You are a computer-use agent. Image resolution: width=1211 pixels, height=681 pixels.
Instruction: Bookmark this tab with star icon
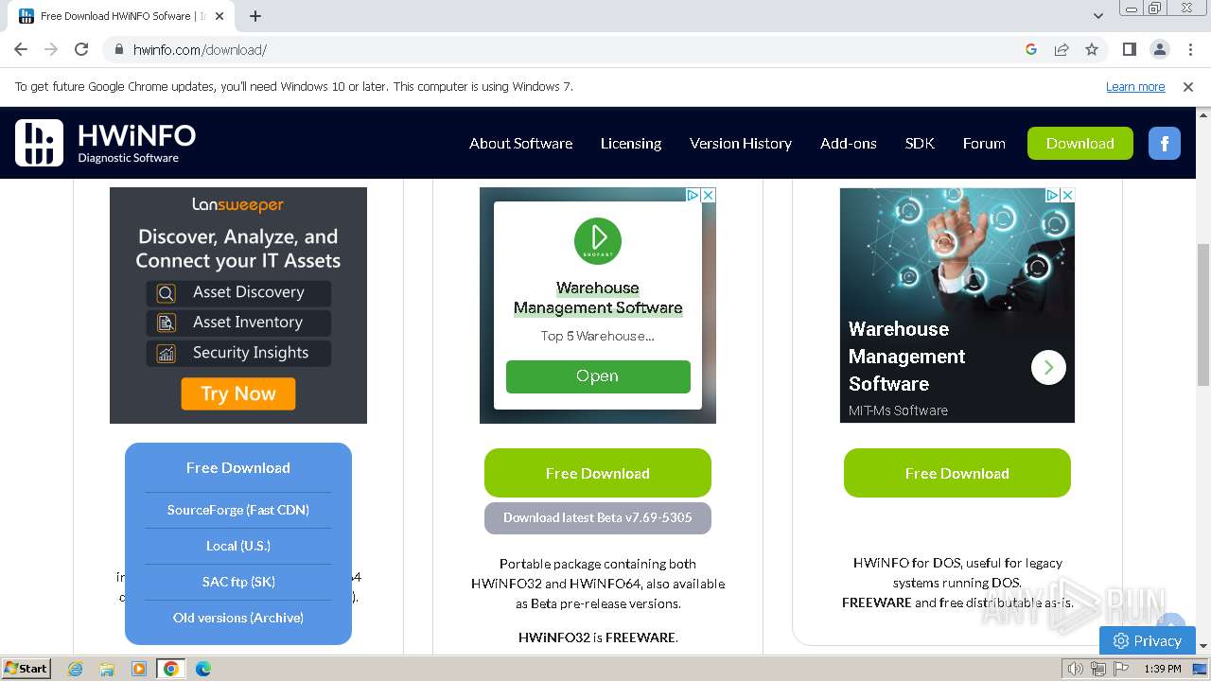[x=1092, y=49]
